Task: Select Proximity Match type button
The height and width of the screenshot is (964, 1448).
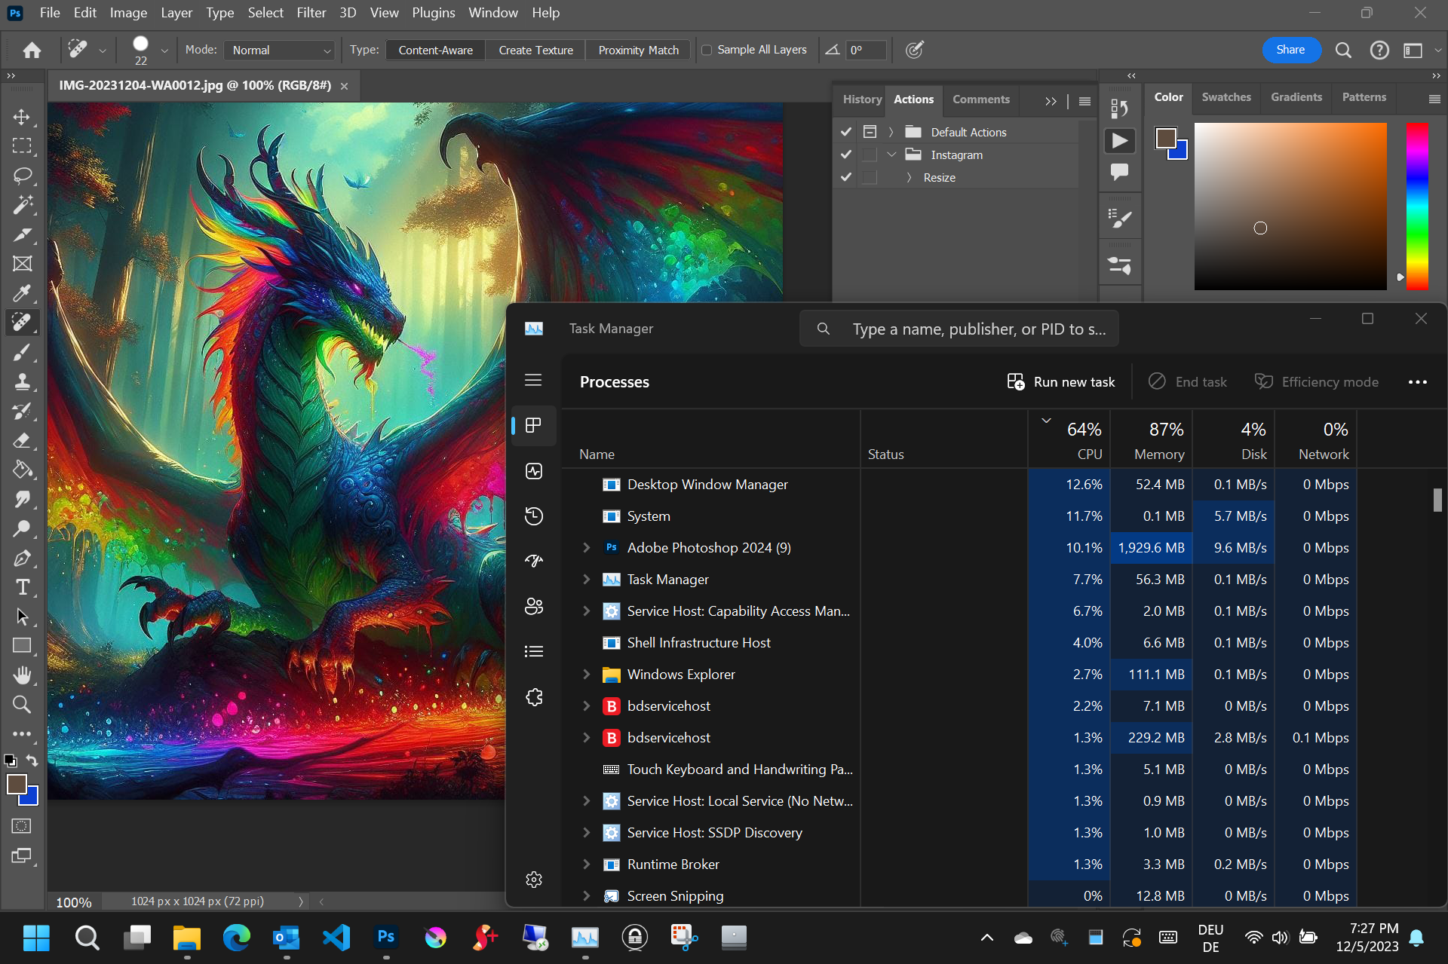Action: click(638, 50)
